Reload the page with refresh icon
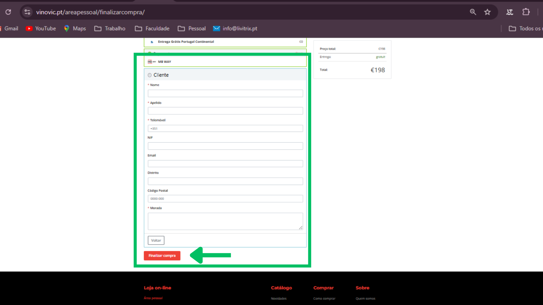543x305 pixels. (x=8, y=12)
